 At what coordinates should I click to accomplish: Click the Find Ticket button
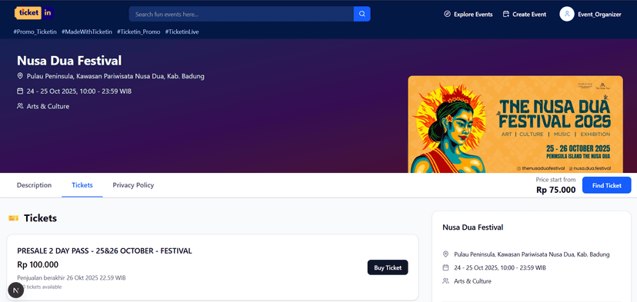(606, 185)
